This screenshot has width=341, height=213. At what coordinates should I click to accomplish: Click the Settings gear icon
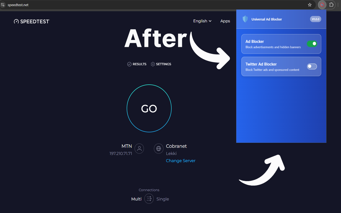153,64
